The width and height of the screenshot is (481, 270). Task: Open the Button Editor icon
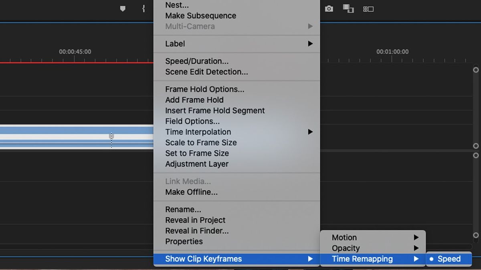click(368, 8)
